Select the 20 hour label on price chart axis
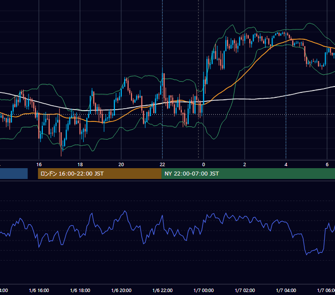335x295 pixels. pos(121,164)
